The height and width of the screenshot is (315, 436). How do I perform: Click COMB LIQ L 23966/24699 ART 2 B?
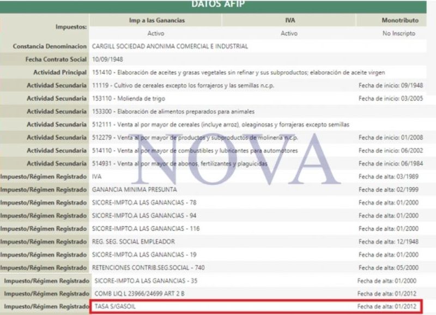click(x=140, y=294)
